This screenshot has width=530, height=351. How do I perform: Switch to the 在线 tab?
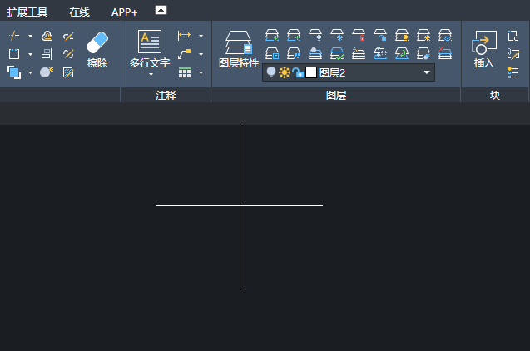point(79,12)
